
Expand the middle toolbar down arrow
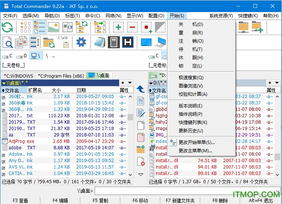141,175
